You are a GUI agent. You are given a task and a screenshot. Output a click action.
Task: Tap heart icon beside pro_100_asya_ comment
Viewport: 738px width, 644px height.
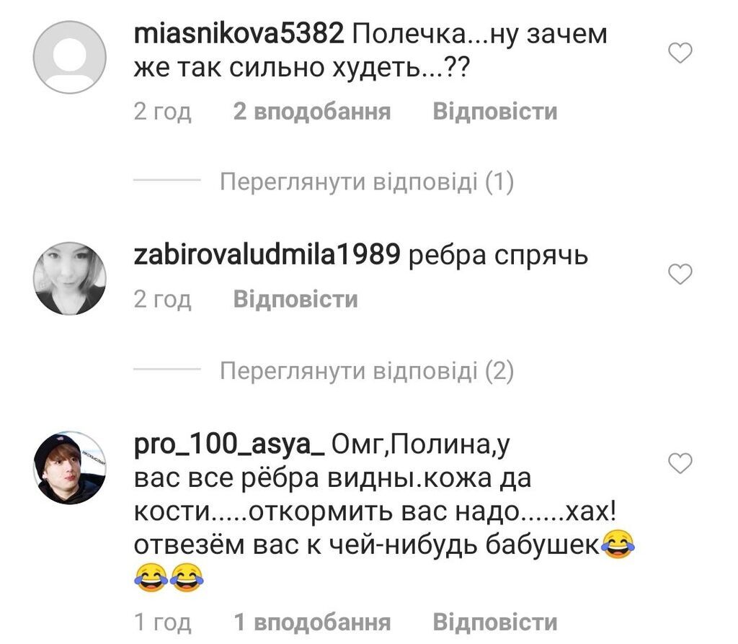pos(680,463)
